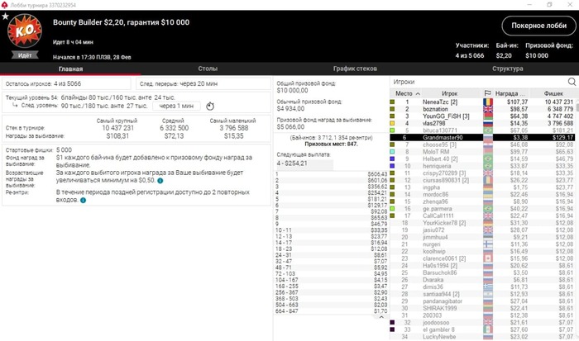The width and height of the screenshot is (579, 341).
Task: Click the dark purple label for joodoosoo
Action: (392, 322)
